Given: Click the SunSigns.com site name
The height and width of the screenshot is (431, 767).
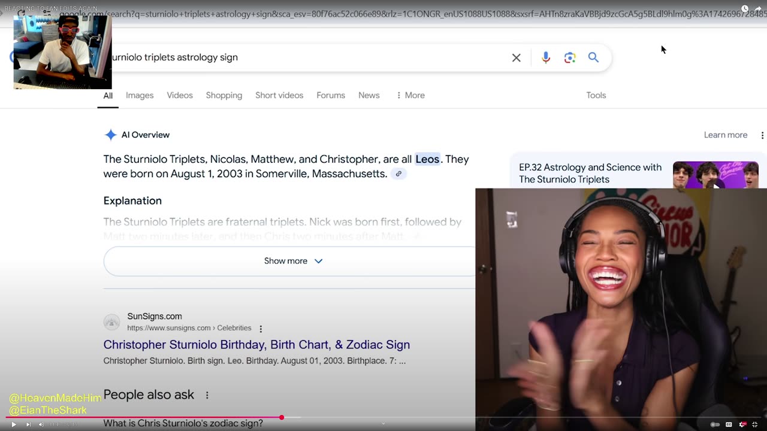Looking at the screenshot, I should pos(155,316).
